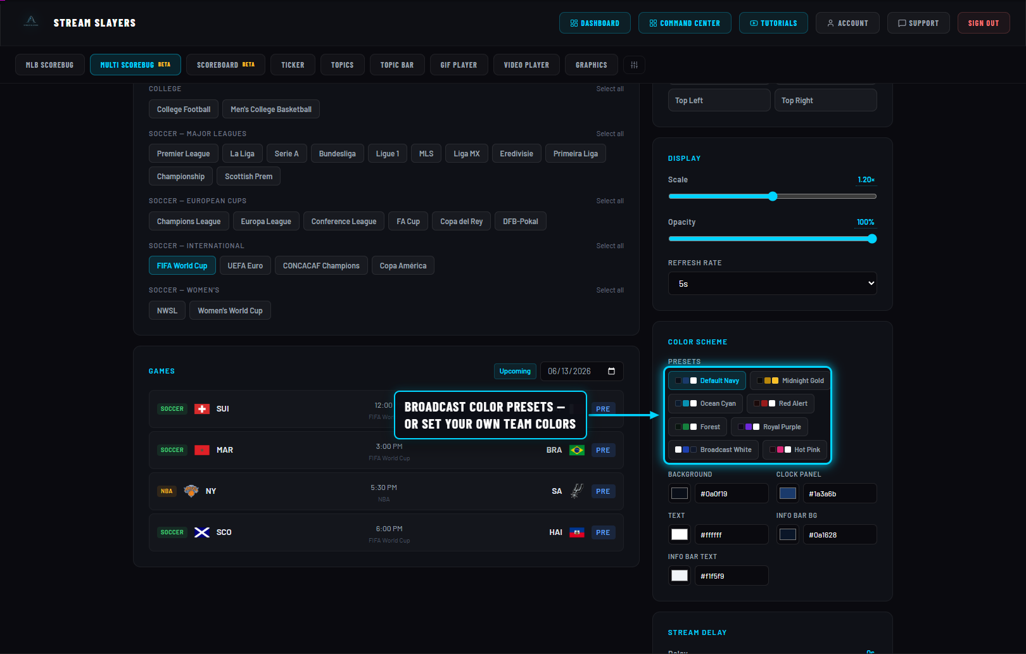Open Tutorials page
This screenshot has height=654, width=1026.
[773, 23]
